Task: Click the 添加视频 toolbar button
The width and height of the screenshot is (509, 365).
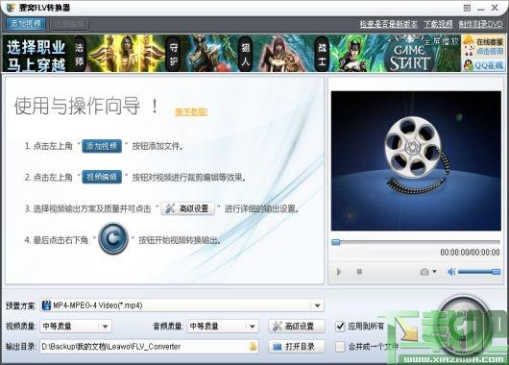Action: pos(25,24)
